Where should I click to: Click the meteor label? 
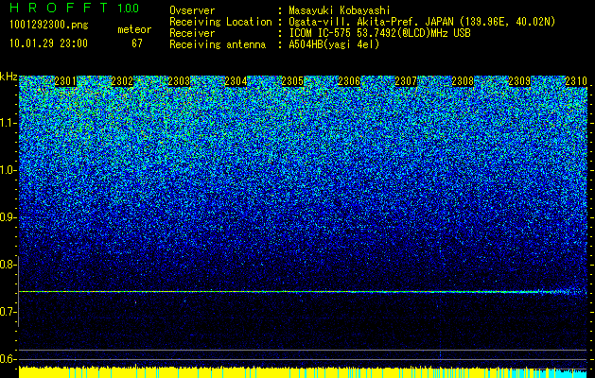point(134,29)
